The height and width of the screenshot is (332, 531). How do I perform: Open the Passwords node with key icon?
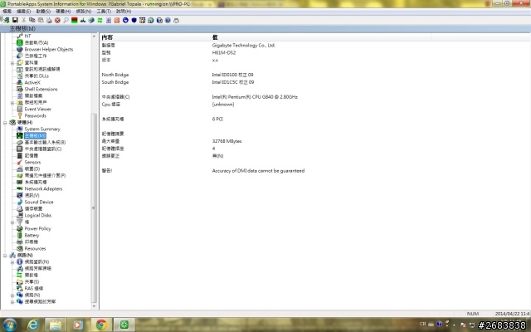tap(35, 116)
